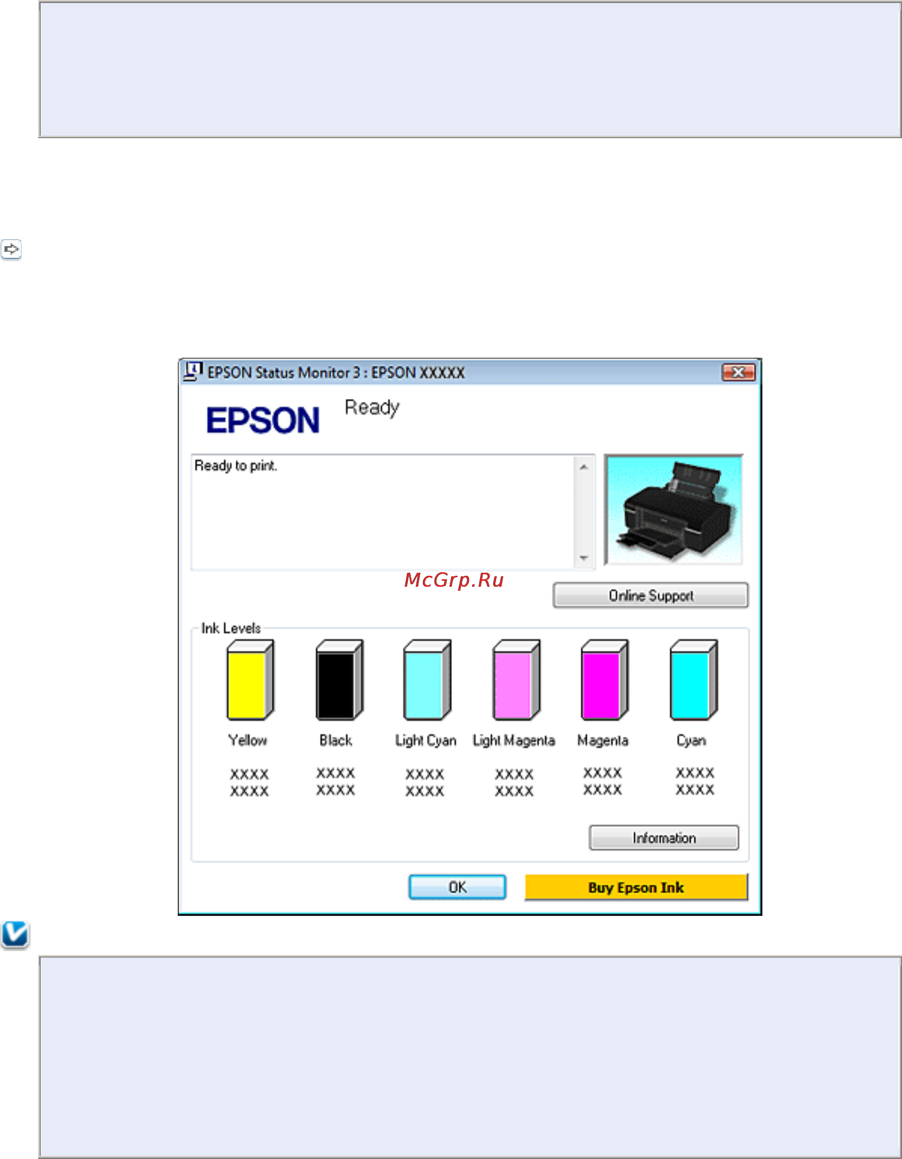The image size is (902, 1159).
Task: Confirm with the OK button
Action: [x=457, y=887]
